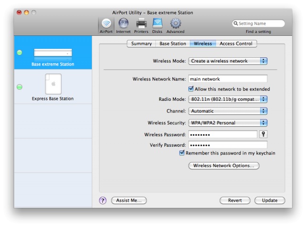Click the key icon beside Wireless Password

click(263, 134)
